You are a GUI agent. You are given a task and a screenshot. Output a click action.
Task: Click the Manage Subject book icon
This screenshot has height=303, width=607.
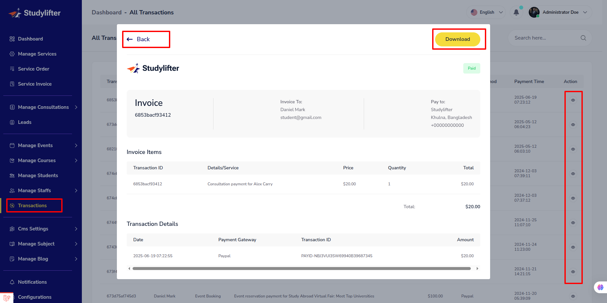pyautogui.click(x=12, y=244)
